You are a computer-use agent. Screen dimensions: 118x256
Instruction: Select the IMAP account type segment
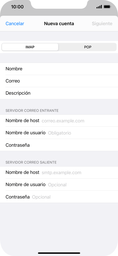click(x=30, y=47)
